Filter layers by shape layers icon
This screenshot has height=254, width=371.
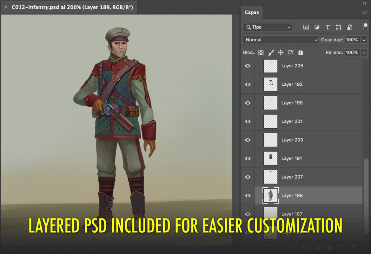pyautogui.click(x=338, y=27)
